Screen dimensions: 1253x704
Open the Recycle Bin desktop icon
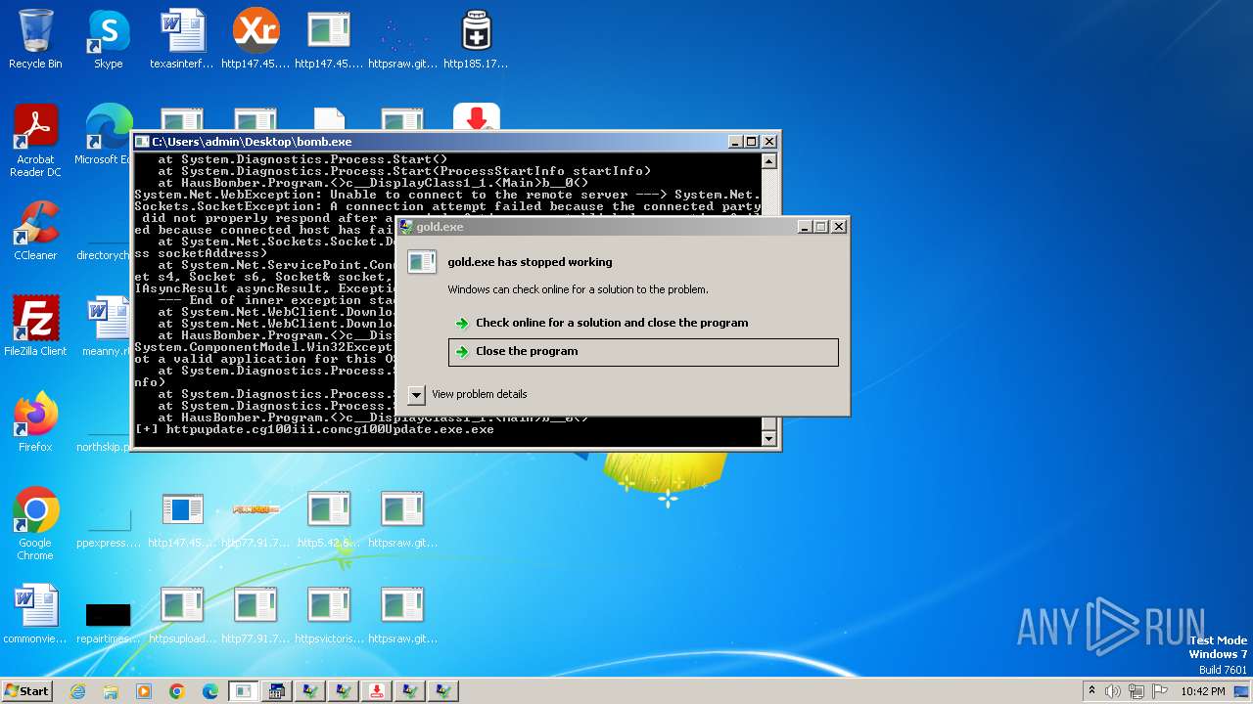(35, 39)
